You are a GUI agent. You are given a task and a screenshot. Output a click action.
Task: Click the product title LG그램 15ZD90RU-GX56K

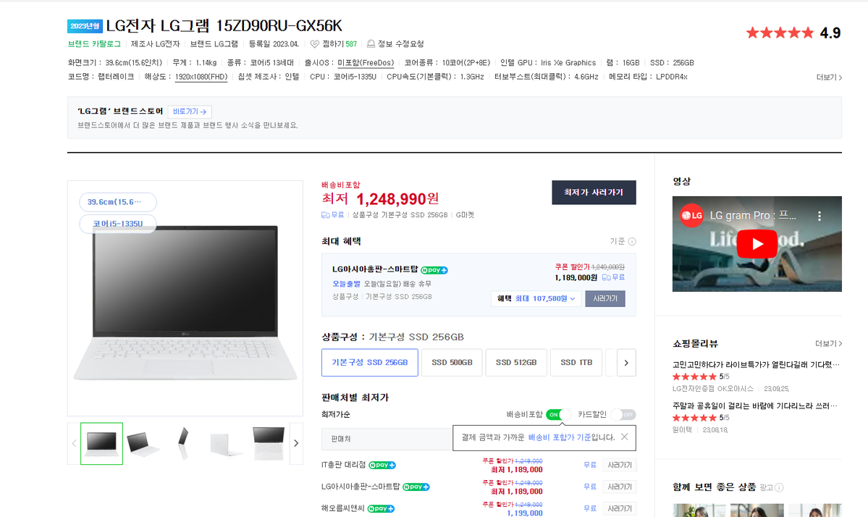click(224, 26)
